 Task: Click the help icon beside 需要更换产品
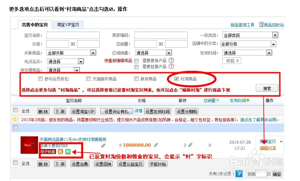[x=171, y=60]
